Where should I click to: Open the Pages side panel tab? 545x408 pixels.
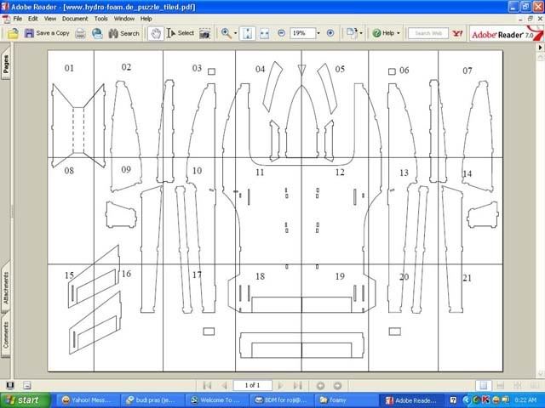(6, 64)
